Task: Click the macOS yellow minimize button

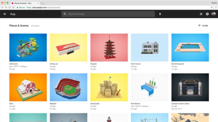Action: 5,3
